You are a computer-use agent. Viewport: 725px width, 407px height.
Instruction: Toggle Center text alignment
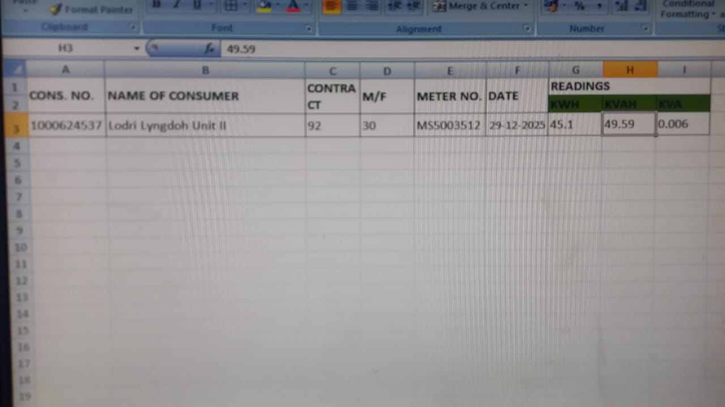[352, 6]
